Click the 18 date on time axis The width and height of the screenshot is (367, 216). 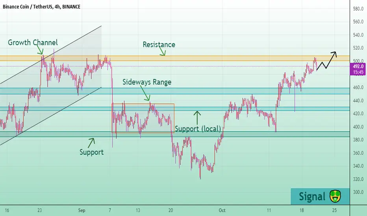pyautogui.click(x=302, y=211)
